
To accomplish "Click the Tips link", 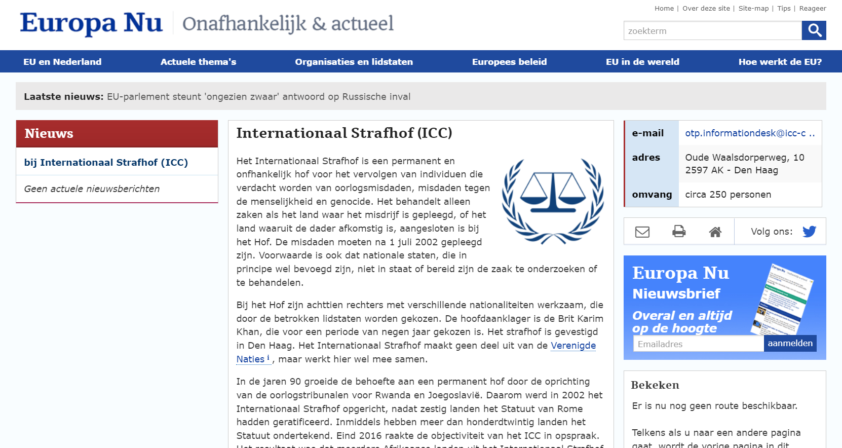I will click(x=784, y=8).
